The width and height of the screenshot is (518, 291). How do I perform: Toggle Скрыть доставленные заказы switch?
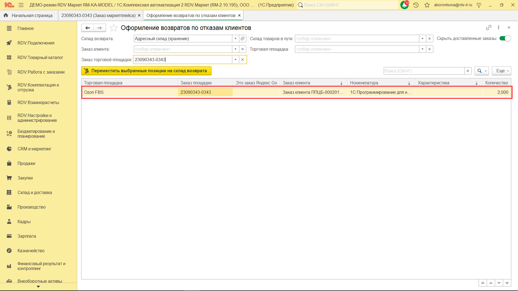tap(505, 39)
